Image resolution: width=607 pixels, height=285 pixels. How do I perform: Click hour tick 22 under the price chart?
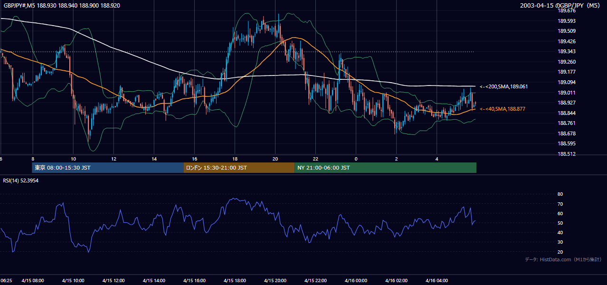pyautogui.click(x=315, y=159)
